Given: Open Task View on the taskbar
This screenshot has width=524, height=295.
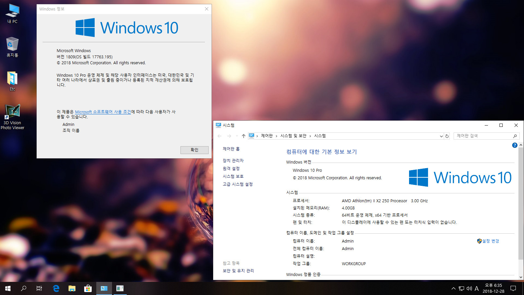Looking at the screenshot, I should click(39, 288).
